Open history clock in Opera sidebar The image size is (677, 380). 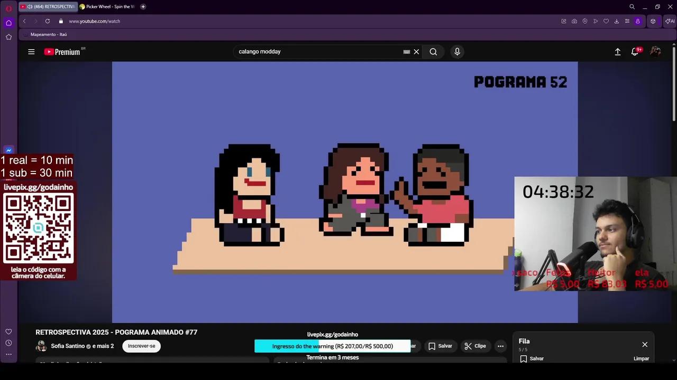pos(8,343)
